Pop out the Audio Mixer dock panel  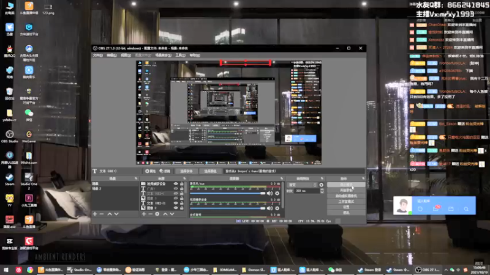pos(282,178)
